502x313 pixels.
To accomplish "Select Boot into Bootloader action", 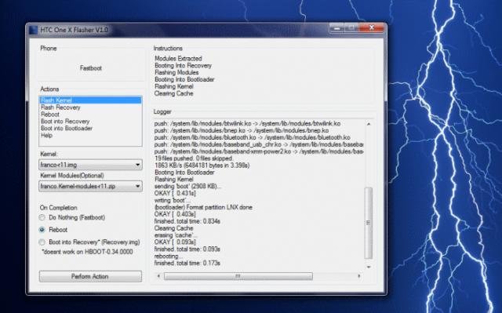I will coord(67,129).
